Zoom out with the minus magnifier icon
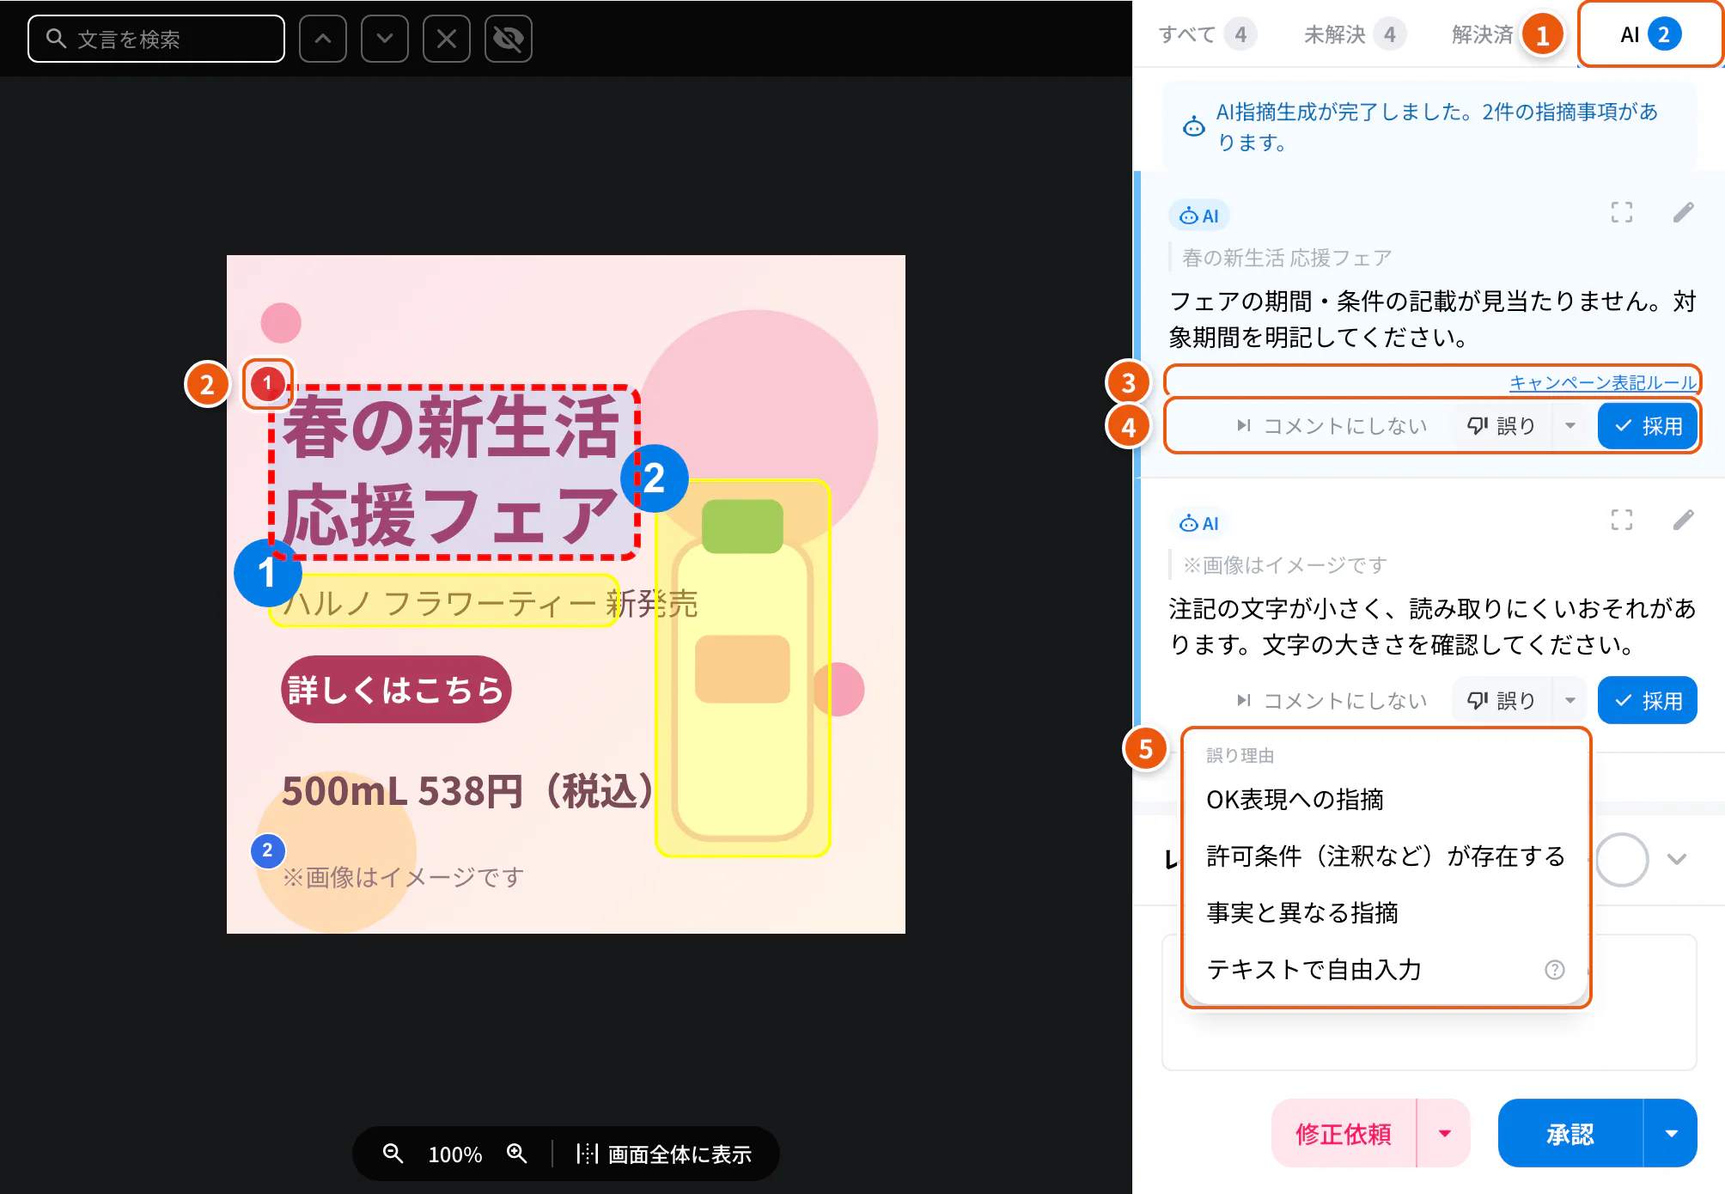 [x=393, y=1154]
